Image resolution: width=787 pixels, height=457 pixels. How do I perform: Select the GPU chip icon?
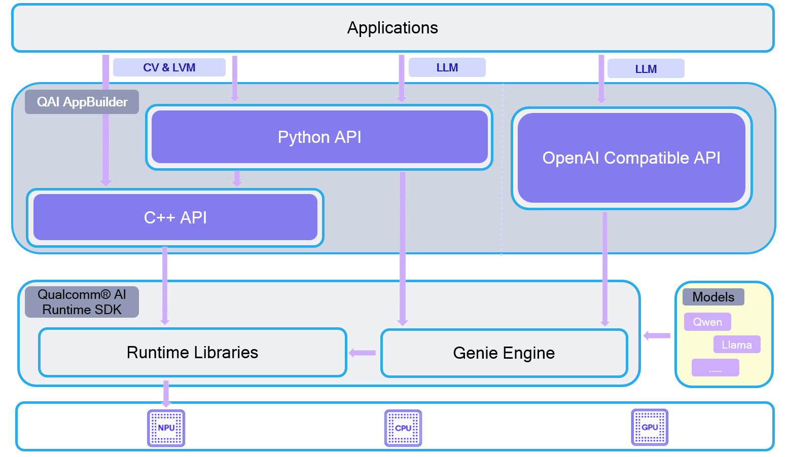click(x=650, y=427)
